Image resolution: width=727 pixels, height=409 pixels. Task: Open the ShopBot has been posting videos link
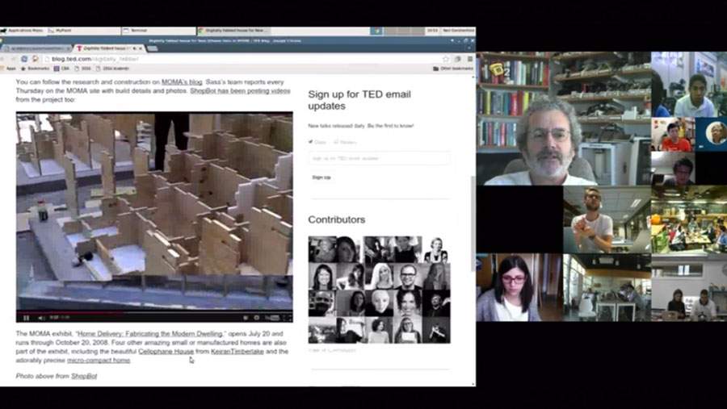pos(240,91)
